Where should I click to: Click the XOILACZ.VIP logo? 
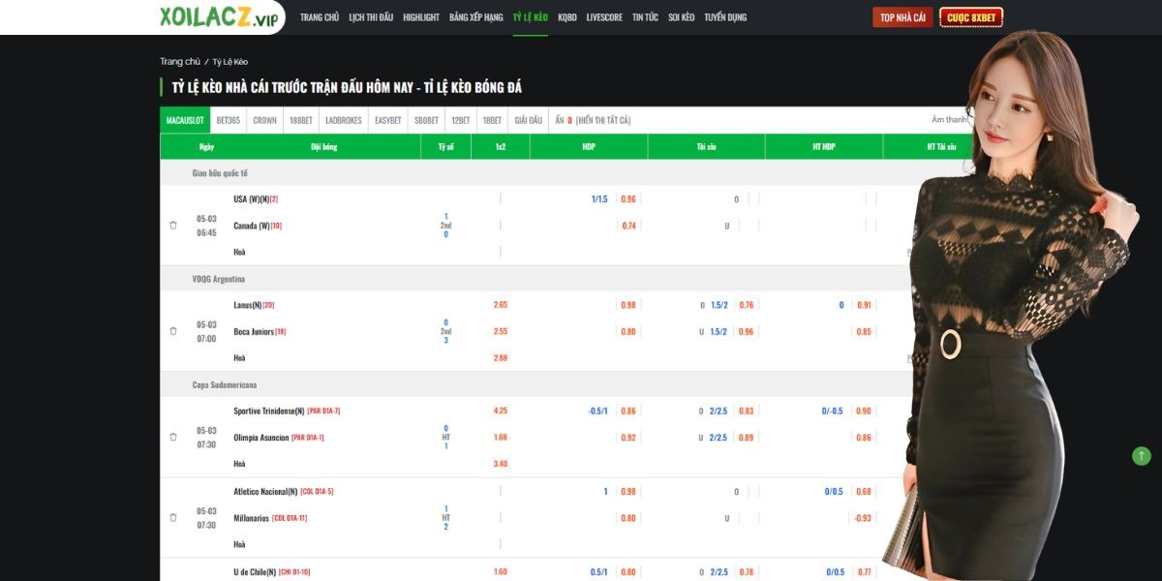pyautogui.click(x=219, y=16)
